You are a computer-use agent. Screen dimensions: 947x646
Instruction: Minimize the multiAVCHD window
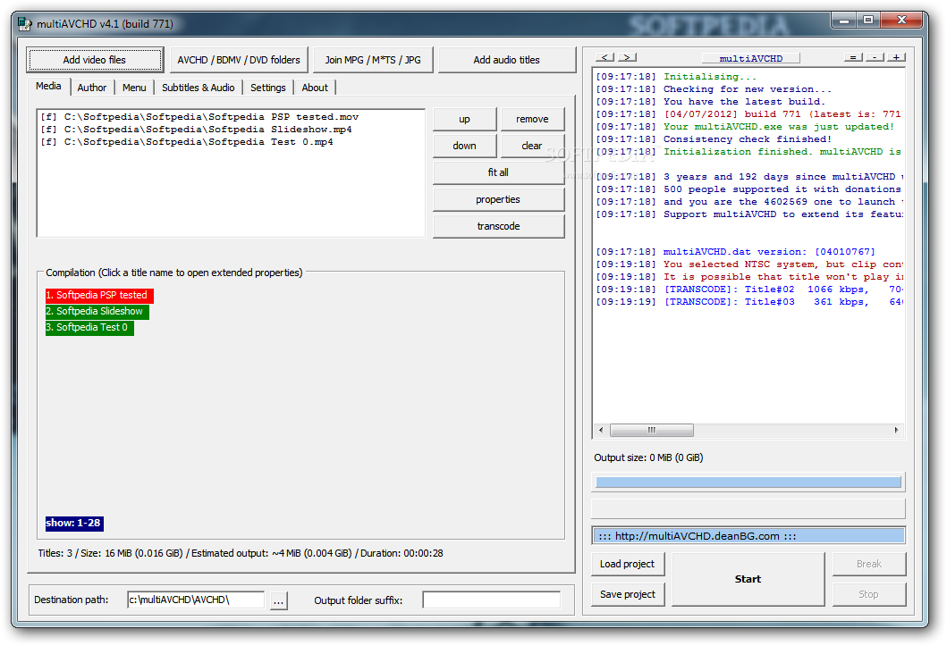click(x=844, y=21)
